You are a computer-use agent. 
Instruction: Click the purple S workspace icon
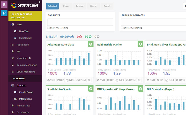pos(4,4)
